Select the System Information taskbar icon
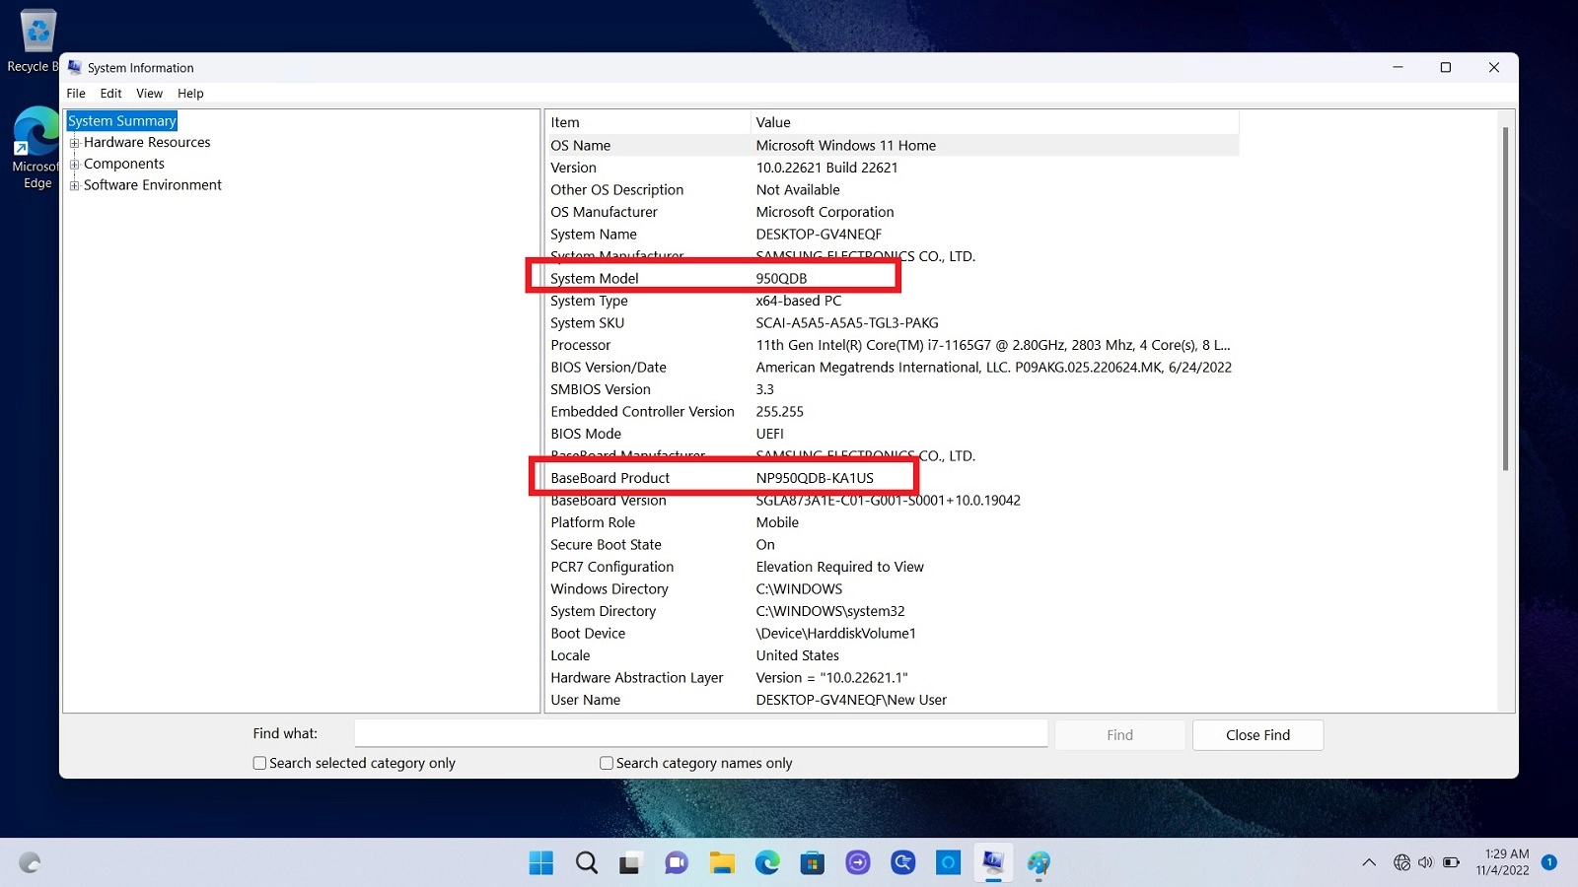 993,863
